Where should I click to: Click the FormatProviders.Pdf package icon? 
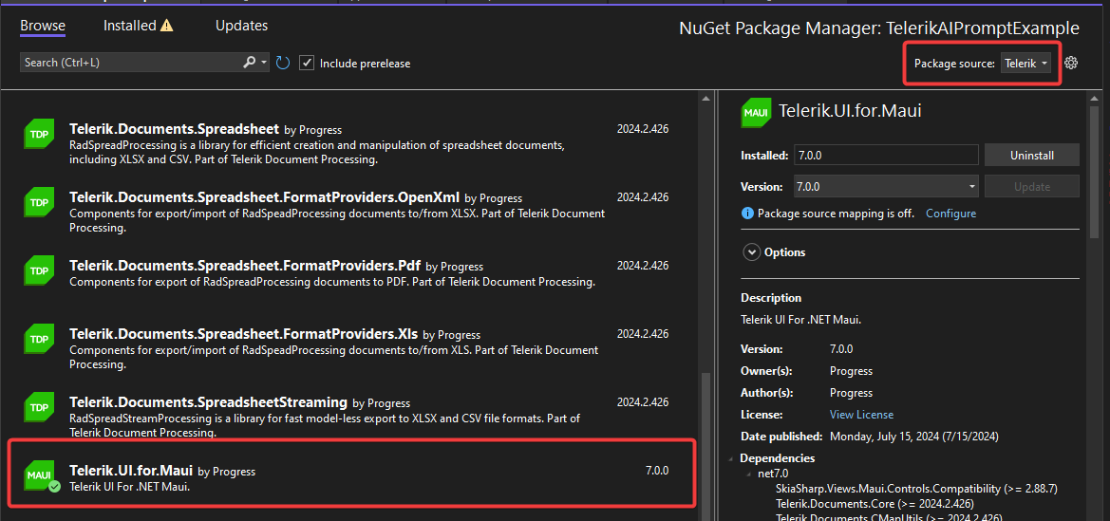[x=38, y=270]
